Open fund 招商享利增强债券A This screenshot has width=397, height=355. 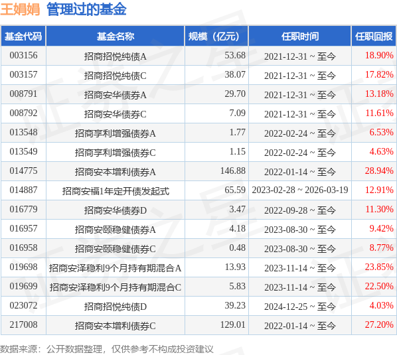116,133
